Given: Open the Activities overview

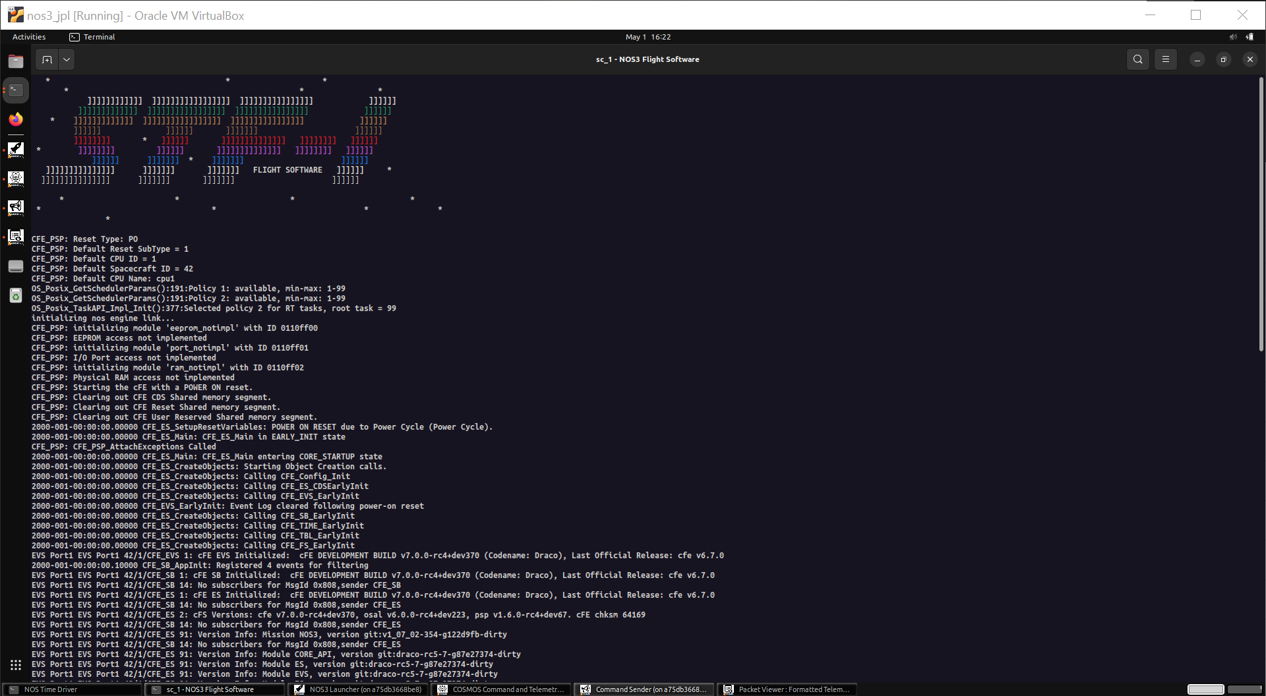Looking at the screenshot, I should (x=29, y=37).
